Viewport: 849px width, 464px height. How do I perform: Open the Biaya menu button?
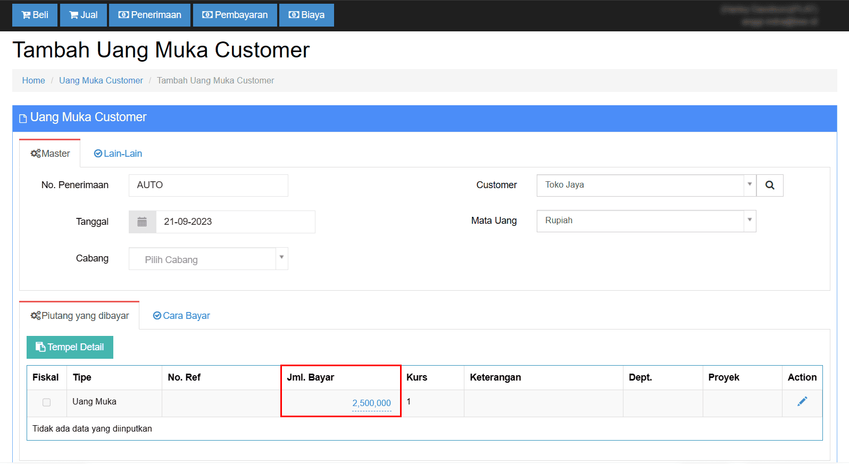click(x=306, y=15)
